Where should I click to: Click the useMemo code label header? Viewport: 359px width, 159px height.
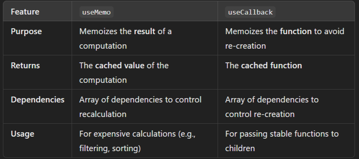click(x=96, y=12)
